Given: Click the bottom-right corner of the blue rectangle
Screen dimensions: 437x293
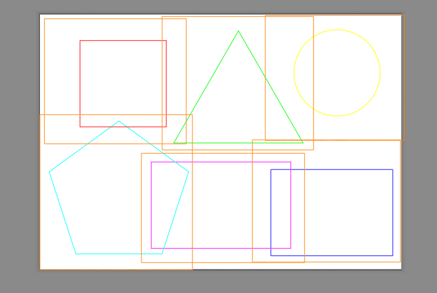Looking at the screenshot, I should coord(393,255).
